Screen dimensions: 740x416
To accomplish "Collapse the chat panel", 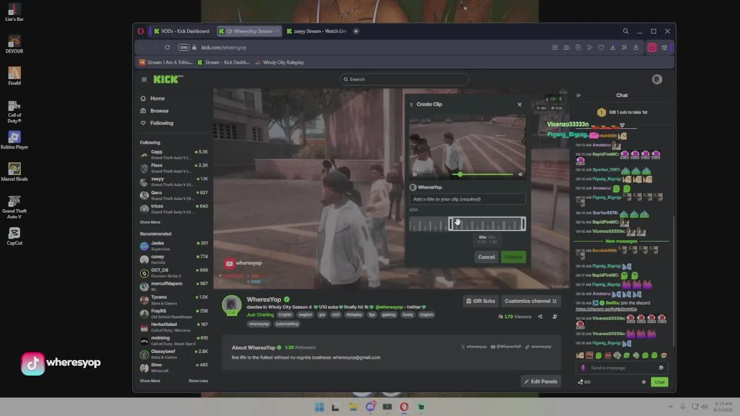I will (579, 95).
